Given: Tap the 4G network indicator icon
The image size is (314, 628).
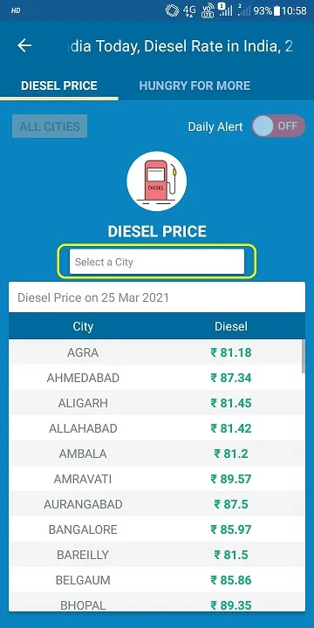Looking at the screenshot, I should click(x=189, y=10).
